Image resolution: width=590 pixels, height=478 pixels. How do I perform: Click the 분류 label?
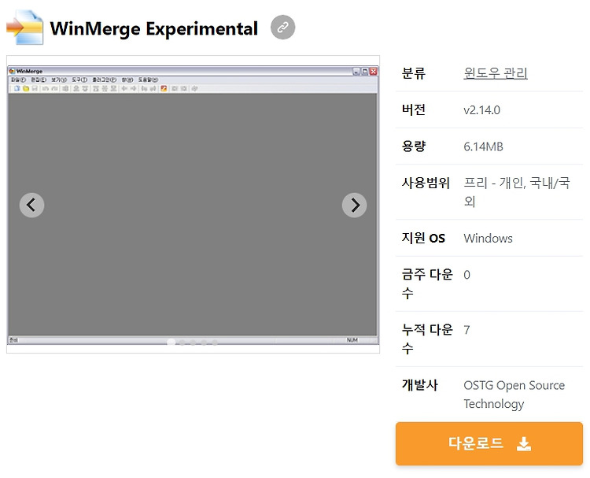click(414, 73)
